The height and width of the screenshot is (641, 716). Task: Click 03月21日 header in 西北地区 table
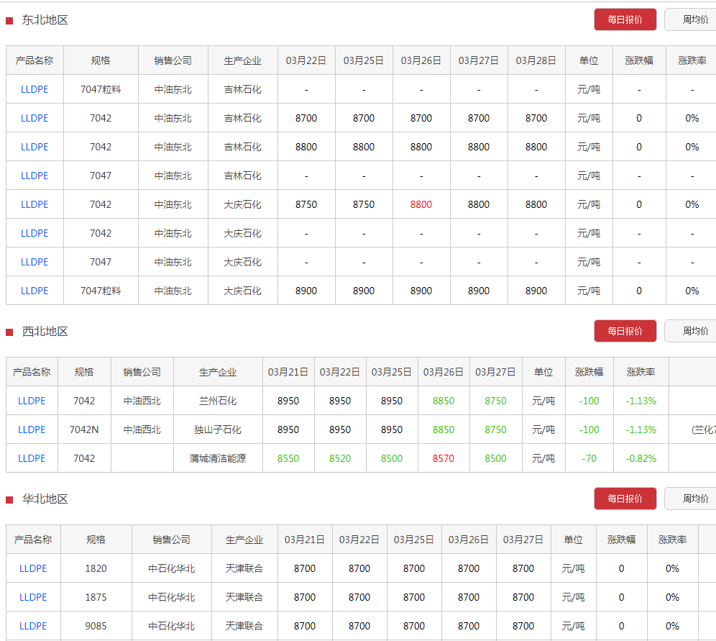(288, 373)
